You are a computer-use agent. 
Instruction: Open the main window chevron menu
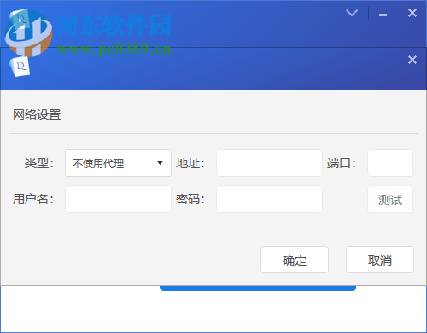tap(352, 13)
